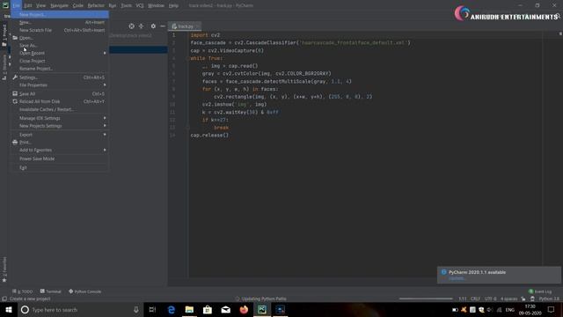Open the Window menu
The width and height of the screenshot is (563, 317).
156,5
